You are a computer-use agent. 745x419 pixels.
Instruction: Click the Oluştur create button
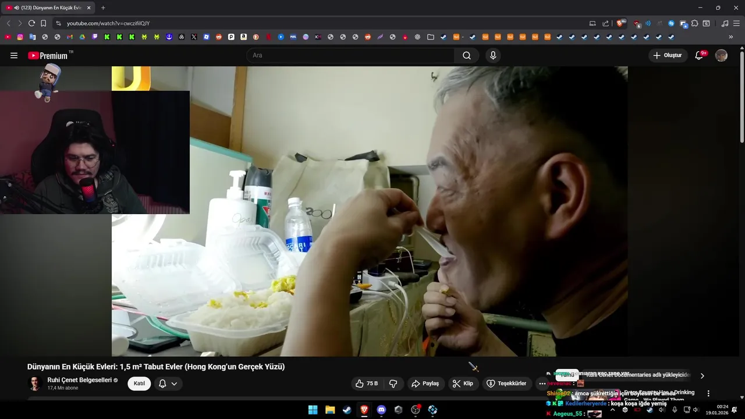pos(668,55)
